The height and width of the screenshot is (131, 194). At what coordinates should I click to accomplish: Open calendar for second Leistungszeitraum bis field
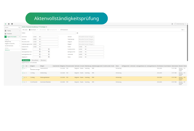click(49, 54)
